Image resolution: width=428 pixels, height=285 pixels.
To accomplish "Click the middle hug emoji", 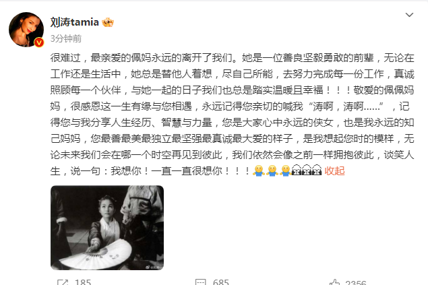I will (x=272, y=170).
